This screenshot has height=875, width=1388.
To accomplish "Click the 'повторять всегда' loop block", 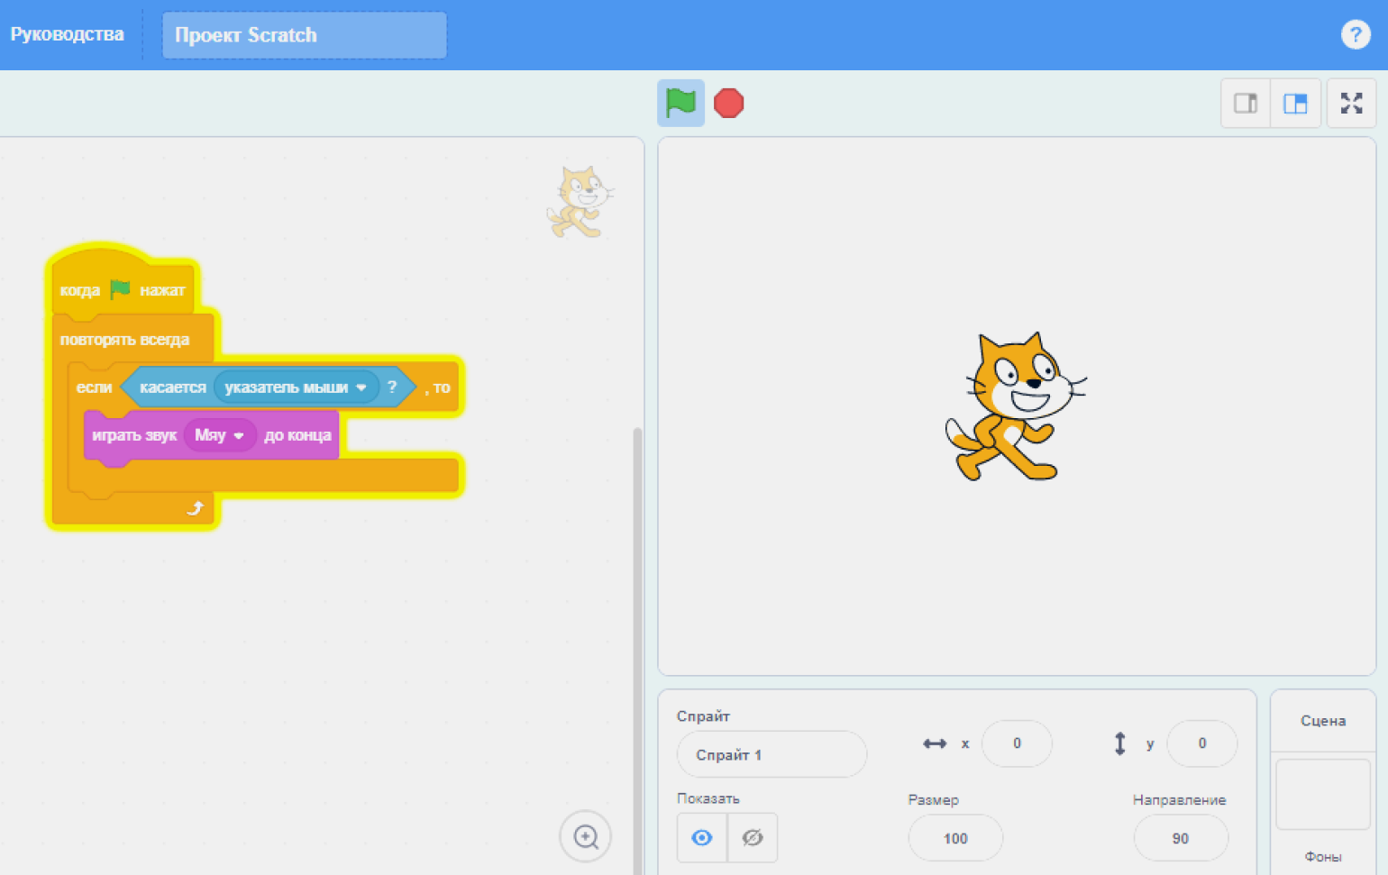I will tap(124, 340).
